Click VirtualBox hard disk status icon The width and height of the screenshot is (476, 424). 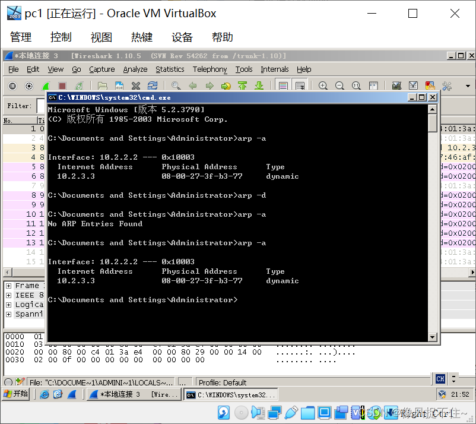click(x=224, y=413)
